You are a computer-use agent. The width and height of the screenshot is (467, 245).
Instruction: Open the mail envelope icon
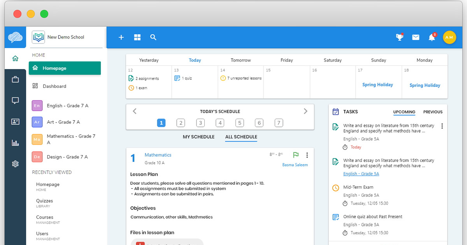(x=416, y=37)
